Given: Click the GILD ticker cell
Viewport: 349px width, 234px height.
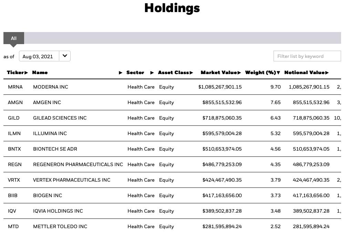Looking at the screenshot, I should (x=13, y=118).
